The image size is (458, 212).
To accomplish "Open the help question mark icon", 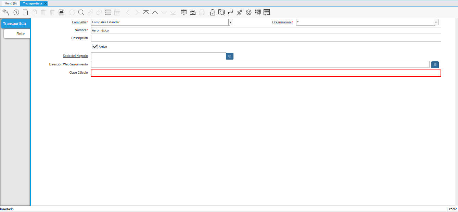I will [16, 12].
